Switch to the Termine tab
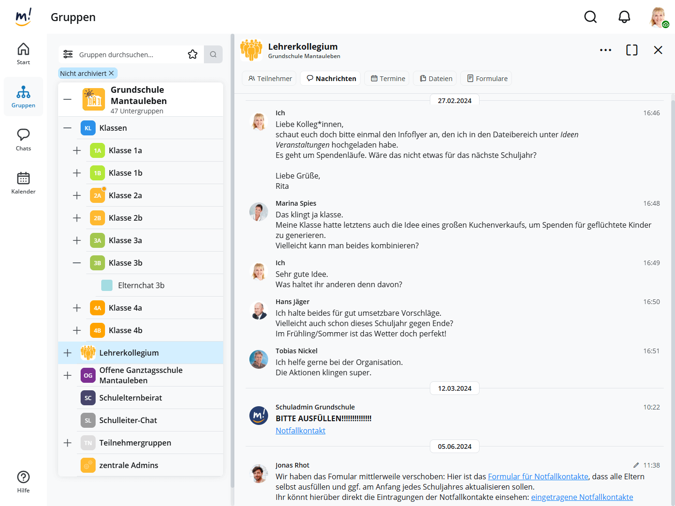 [387, 78]
